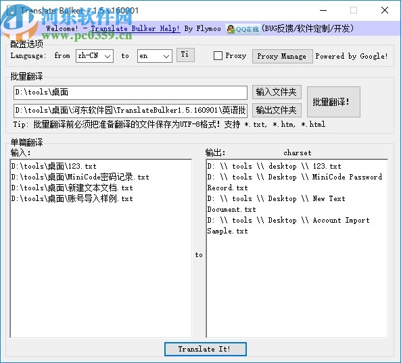Click the Translate It! button
Image resolution: width=401 pixels, height=363 pixels.
[x=206, y=349]
